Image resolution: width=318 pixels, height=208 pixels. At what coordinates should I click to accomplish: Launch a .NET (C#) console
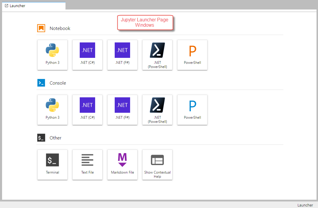(x=87, y=110)
